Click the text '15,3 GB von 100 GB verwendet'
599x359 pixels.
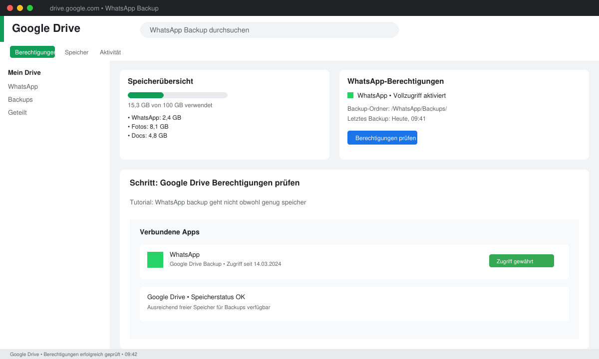coord(170,105)
